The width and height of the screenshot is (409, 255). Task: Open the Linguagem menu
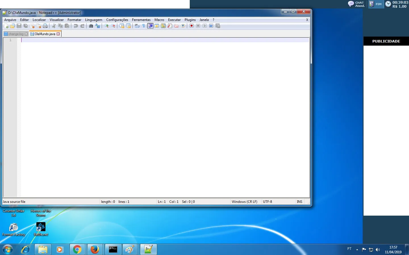click(x=93, y=20)
